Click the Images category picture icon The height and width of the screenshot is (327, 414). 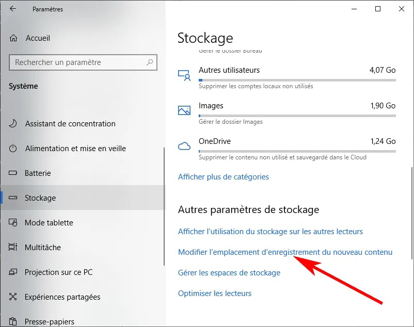(184, 110)
